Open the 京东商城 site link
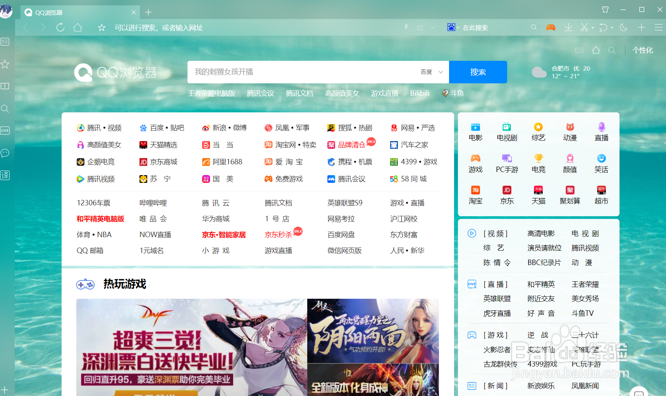The height and width of the screenshot is (396, 666). tap(158, 162)
